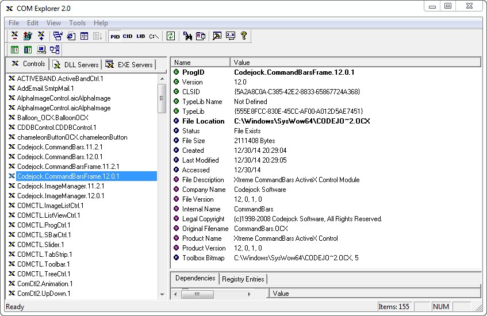The width and height of the screenshot is (487, 316).
Task: Click the Company Name property row
Action: click(230, 190)
